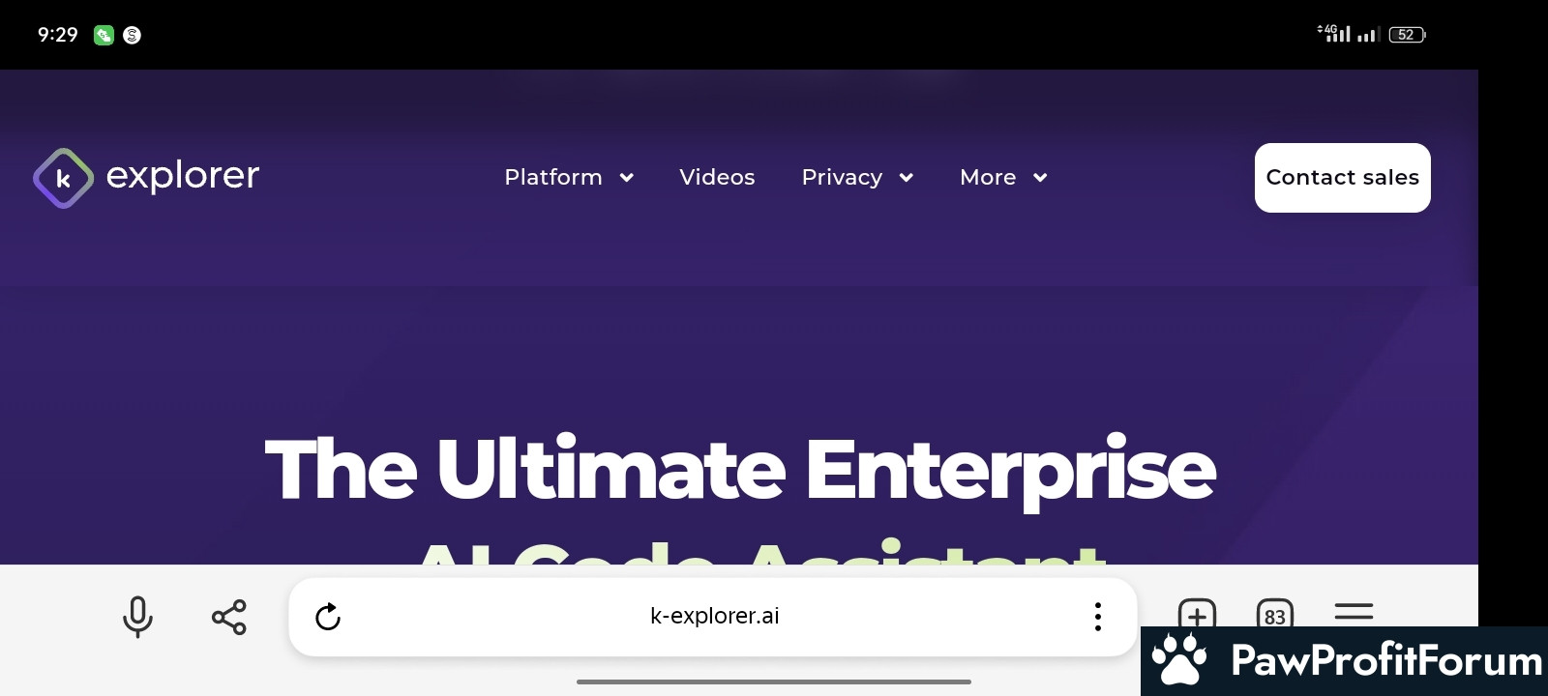Click the k-explorer diamond logo icon
1548x696 pixels.
tap(63, 178)
